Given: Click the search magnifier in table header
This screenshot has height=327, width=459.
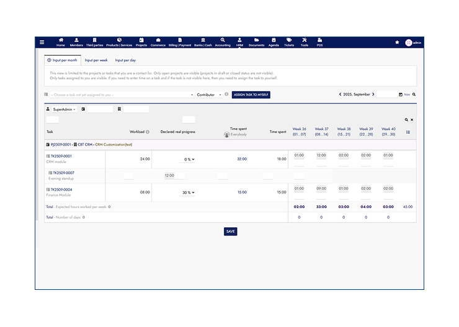Looking at the screenshot, I should (406, 120).
